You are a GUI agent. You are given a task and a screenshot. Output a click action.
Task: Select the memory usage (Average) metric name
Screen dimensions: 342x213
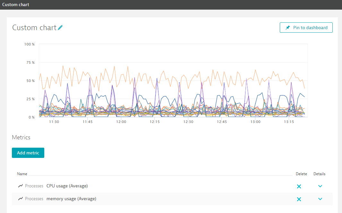click(71, 199)
